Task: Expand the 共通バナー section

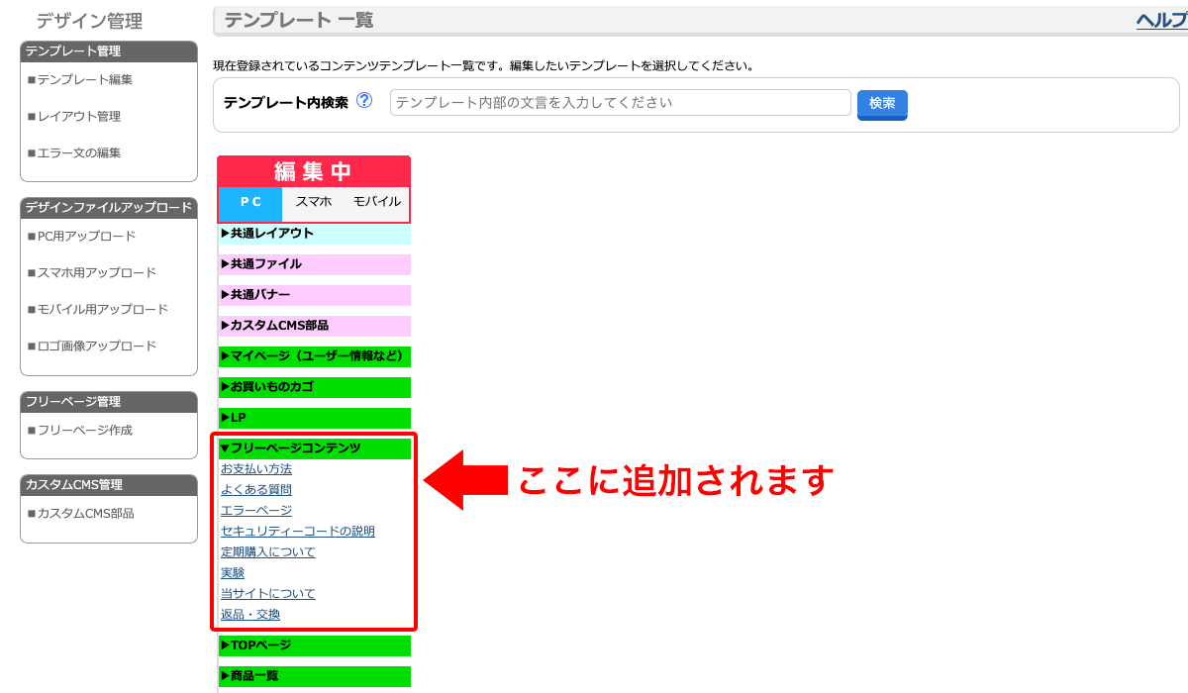Action: (261, 295)
